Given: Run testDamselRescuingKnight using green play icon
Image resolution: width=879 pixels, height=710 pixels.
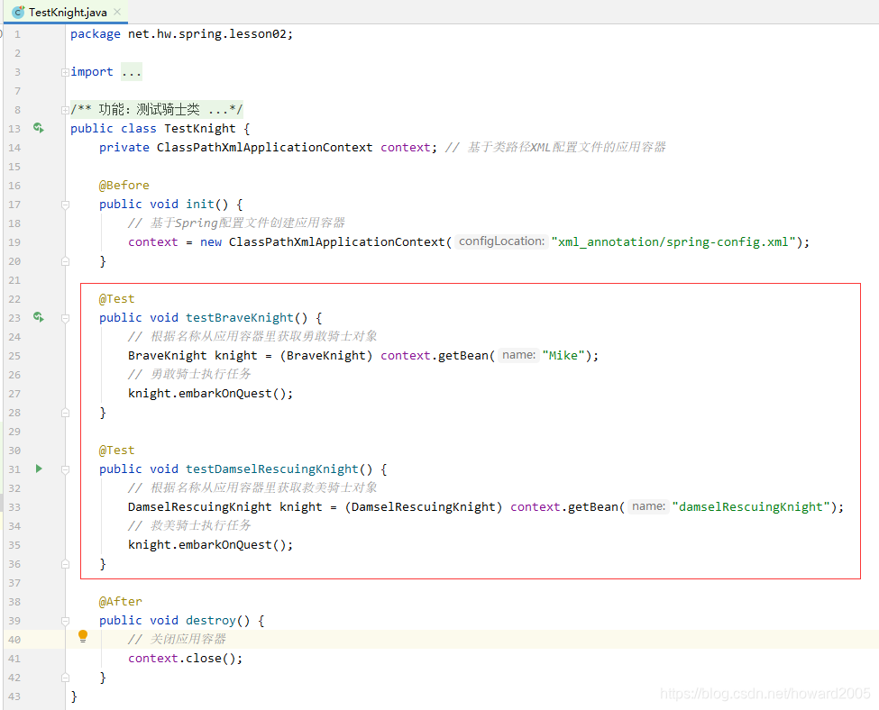Looking at the screenshot, I should coord(39,469).
